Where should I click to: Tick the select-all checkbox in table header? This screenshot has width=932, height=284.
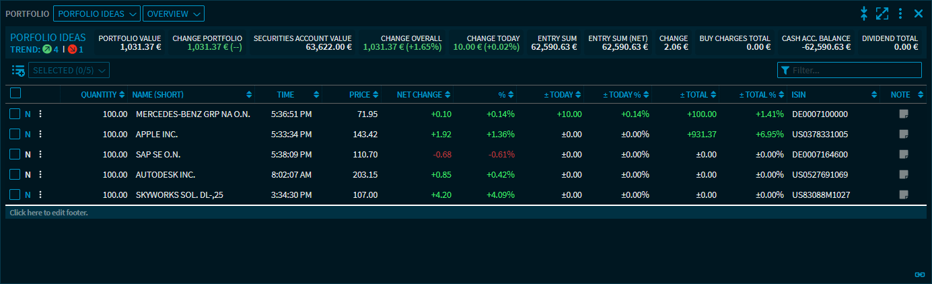15,94
